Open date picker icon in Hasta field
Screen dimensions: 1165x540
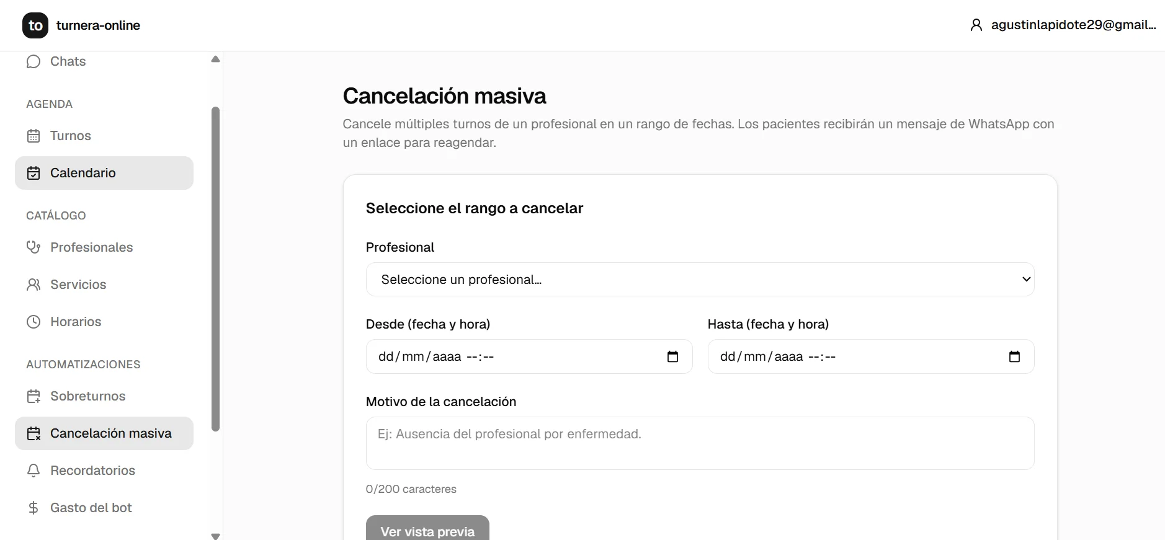1014,356
